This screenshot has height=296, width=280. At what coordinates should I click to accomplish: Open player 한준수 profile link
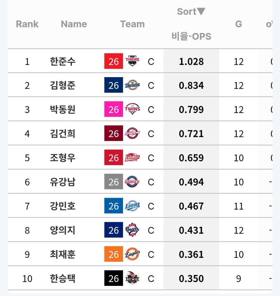point(63,61)
